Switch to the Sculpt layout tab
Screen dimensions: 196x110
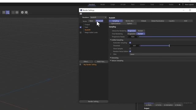pyautogui.click(x=112, y=5)
